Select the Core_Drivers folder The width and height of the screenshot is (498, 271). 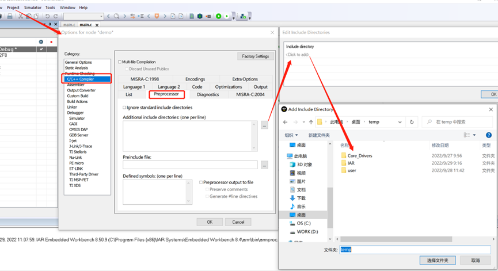pyautogui.click(x=359, y=155)
